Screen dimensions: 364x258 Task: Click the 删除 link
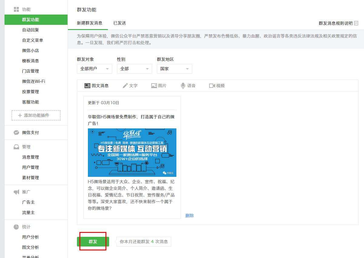(189, 216)
